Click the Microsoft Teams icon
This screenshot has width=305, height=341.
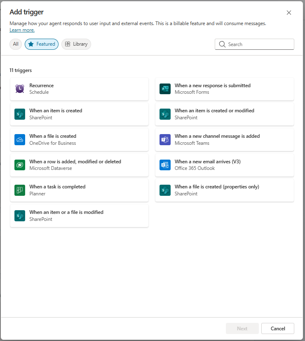point(165,139)
